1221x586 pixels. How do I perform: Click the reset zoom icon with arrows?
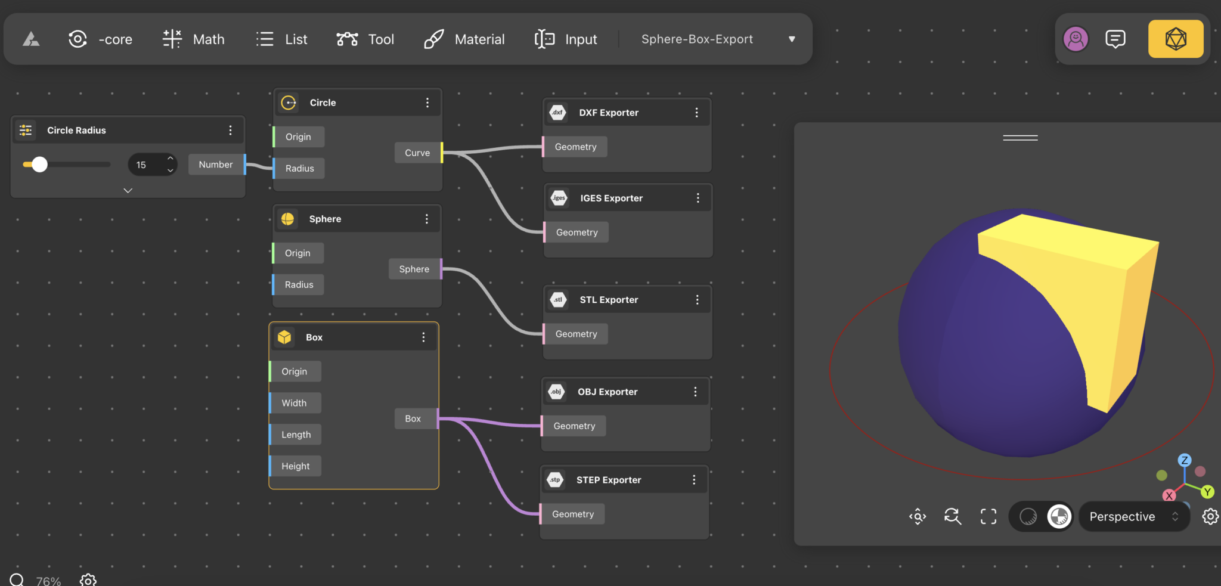(x=953, y=516)
